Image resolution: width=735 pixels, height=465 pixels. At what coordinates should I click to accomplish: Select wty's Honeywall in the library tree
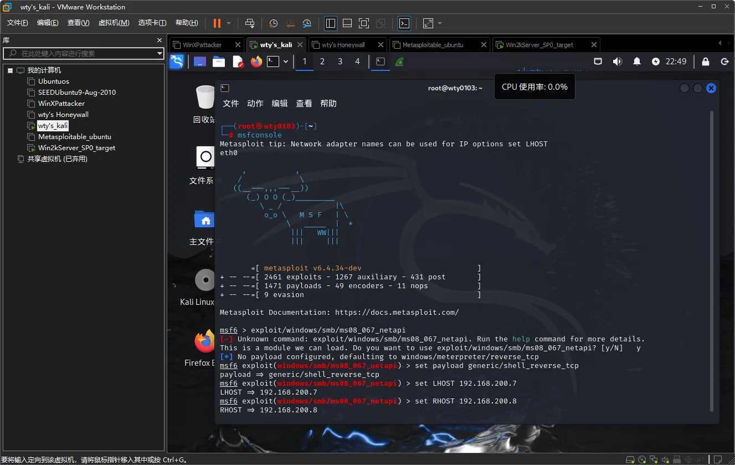63,115
